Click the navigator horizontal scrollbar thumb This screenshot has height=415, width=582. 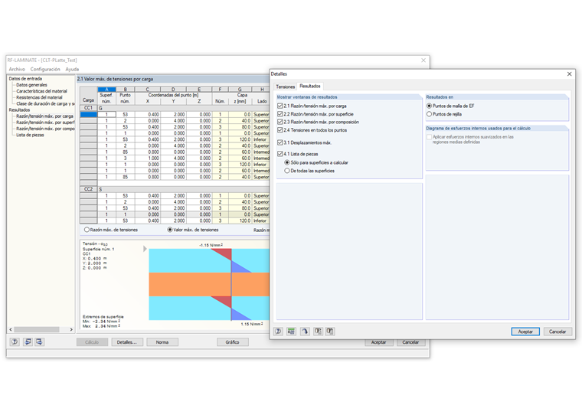click(37, 329)
